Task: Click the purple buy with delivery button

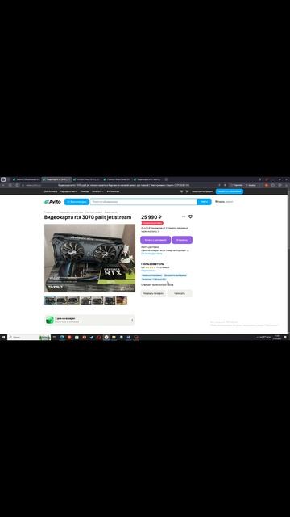Action: (155, 240)
